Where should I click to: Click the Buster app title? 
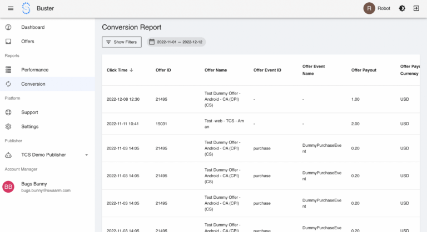tap(45, 8)
